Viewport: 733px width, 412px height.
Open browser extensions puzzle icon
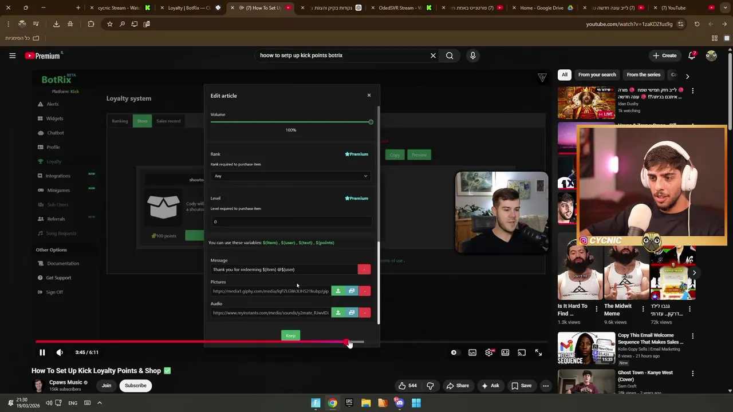(91, 24)
